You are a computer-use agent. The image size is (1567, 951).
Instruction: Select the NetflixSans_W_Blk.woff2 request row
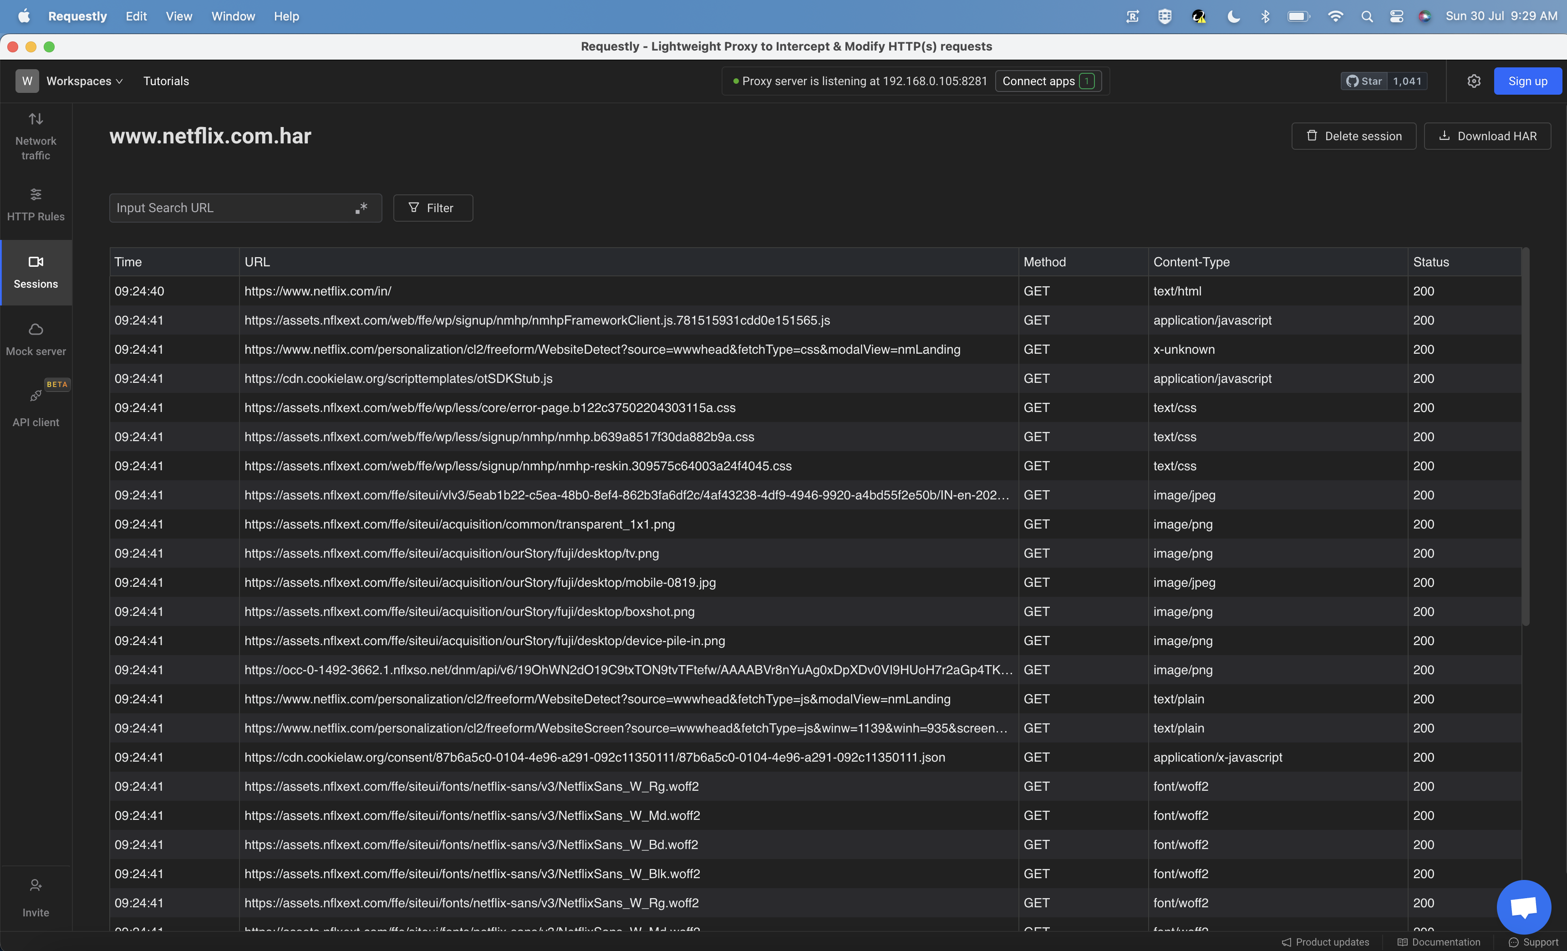click(x=815, y=874)
